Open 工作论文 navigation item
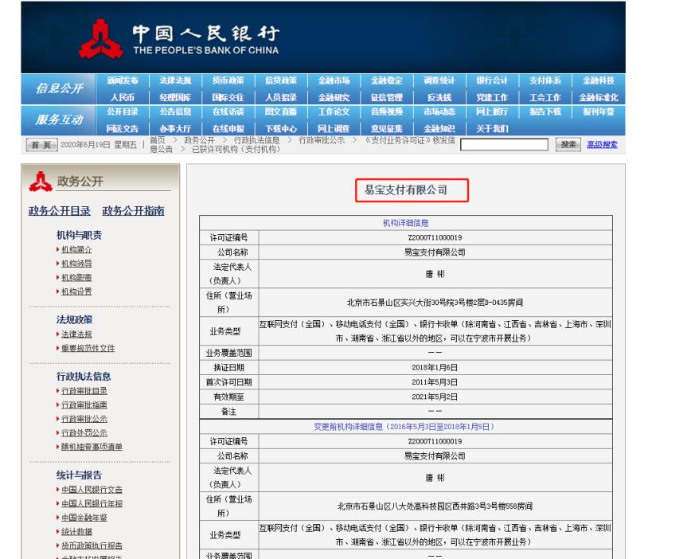Image resolution: width=695 pixels, height=559 pixels. [334, 111]
